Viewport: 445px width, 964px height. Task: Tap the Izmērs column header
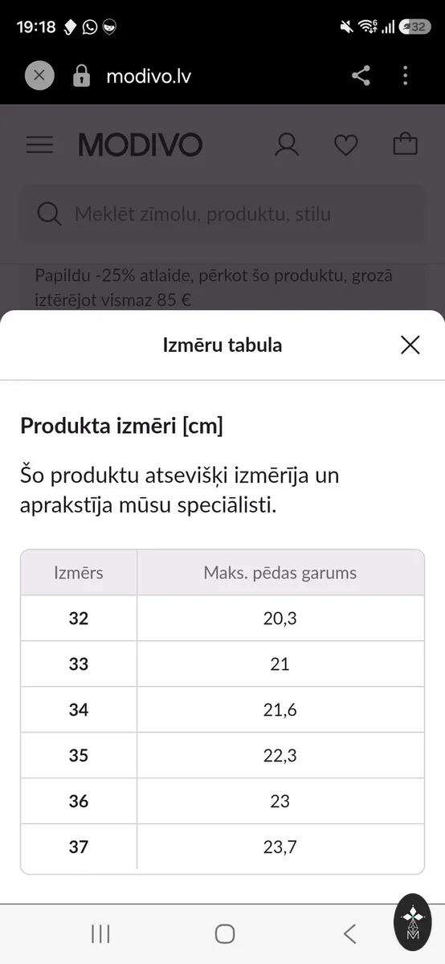coord(79,573)
